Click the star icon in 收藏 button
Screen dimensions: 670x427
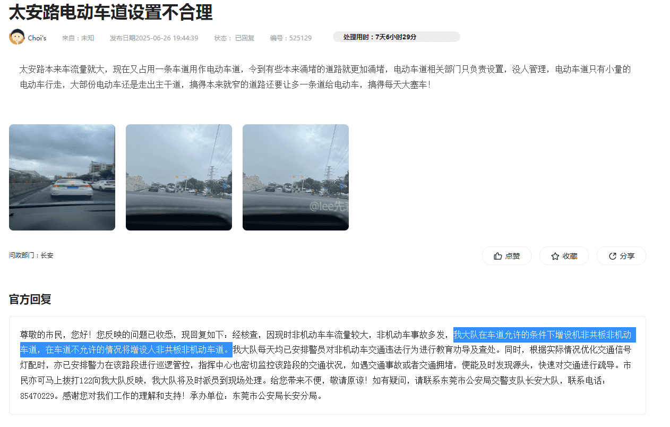[555, 256]
